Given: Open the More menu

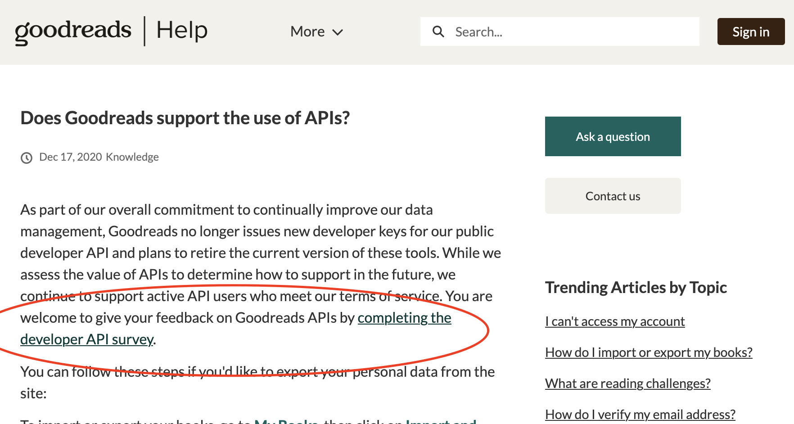Looking at the screenshot, I should [316, 32].
